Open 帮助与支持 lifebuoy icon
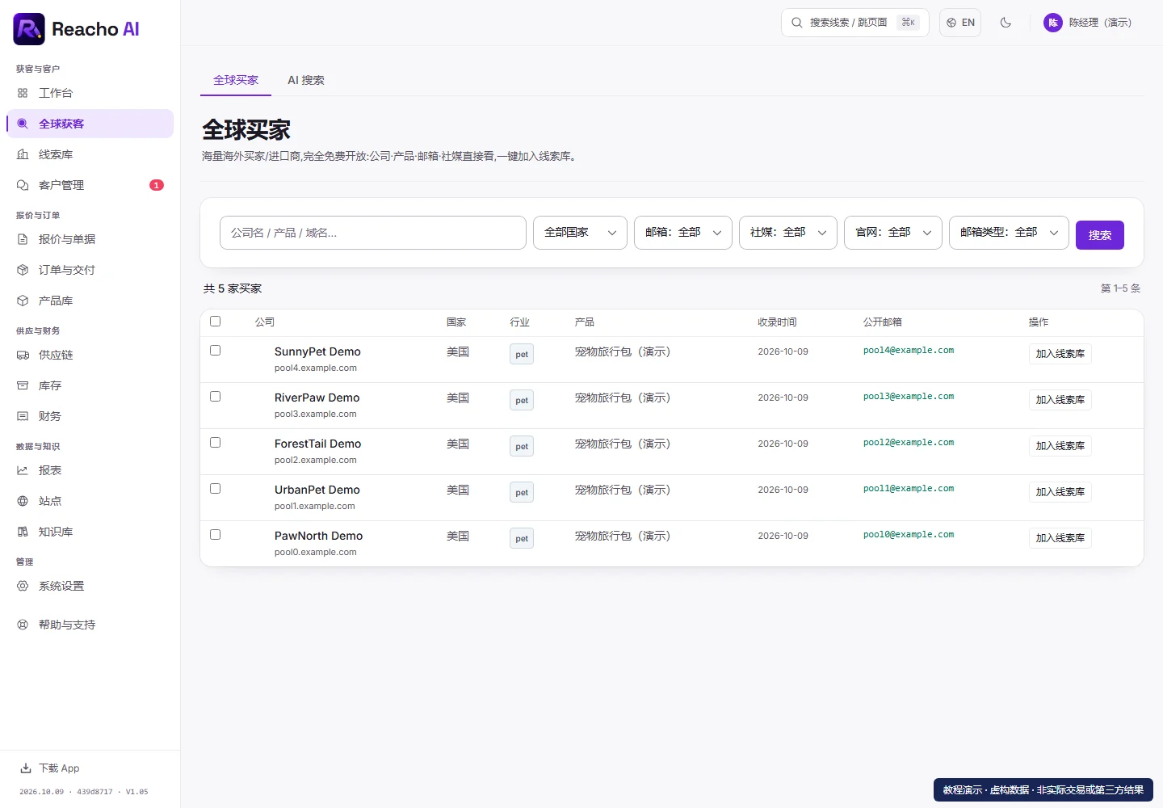 coord(23,625)
